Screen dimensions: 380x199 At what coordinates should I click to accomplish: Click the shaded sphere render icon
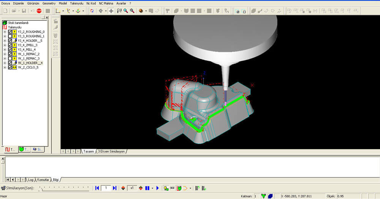(141, 11)
